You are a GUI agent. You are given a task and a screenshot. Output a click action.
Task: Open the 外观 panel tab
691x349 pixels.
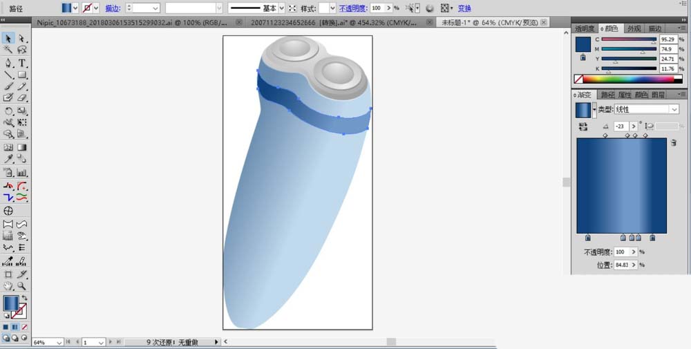point(634,28)
